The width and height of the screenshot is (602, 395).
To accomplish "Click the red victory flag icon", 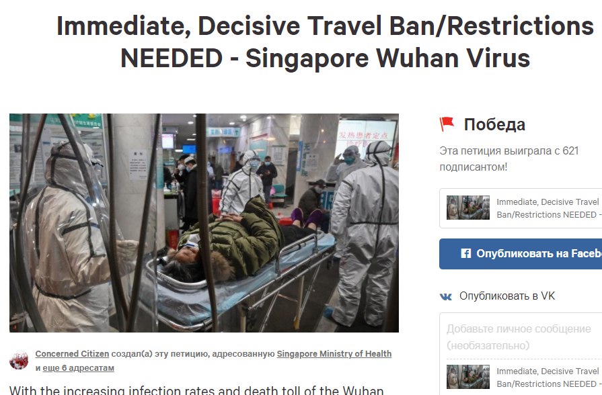I will point(447,124).
